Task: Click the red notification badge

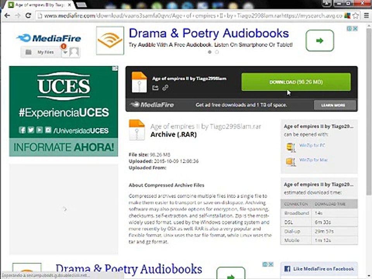Action: click(x=64, y=46)
